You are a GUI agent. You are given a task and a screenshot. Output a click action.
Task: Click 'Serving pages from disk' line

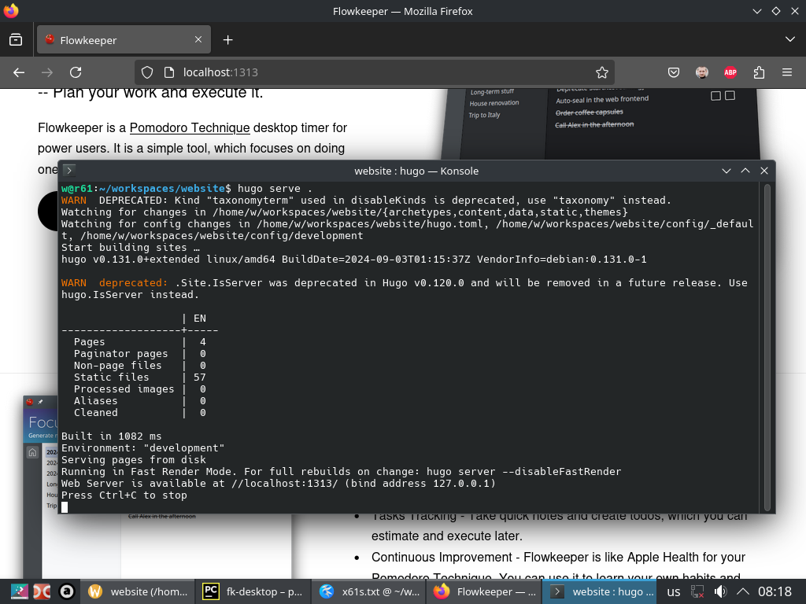pyautogui.click(x=134, y=459)
